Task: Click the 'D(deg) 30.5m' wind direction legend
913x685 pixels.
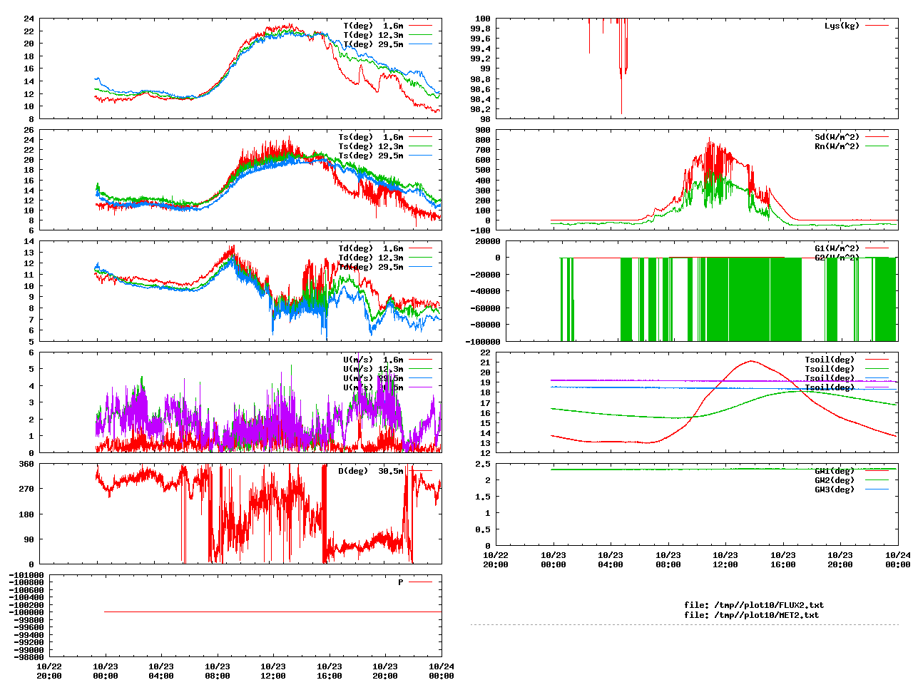Action: (371, 471)
